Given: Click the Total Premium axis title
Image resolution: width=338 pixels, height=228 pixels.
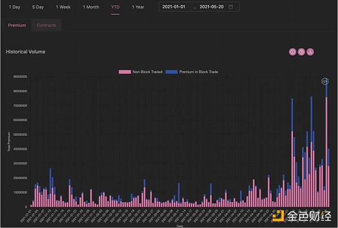Looking at the screenshot, I should tap(9, 142).
